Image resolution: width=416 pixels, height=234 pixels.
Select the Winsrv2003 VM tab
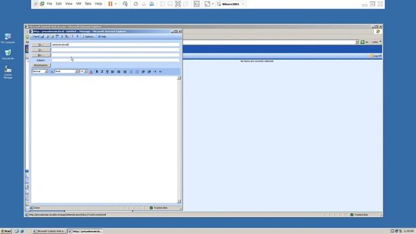(x=230, y=4)
